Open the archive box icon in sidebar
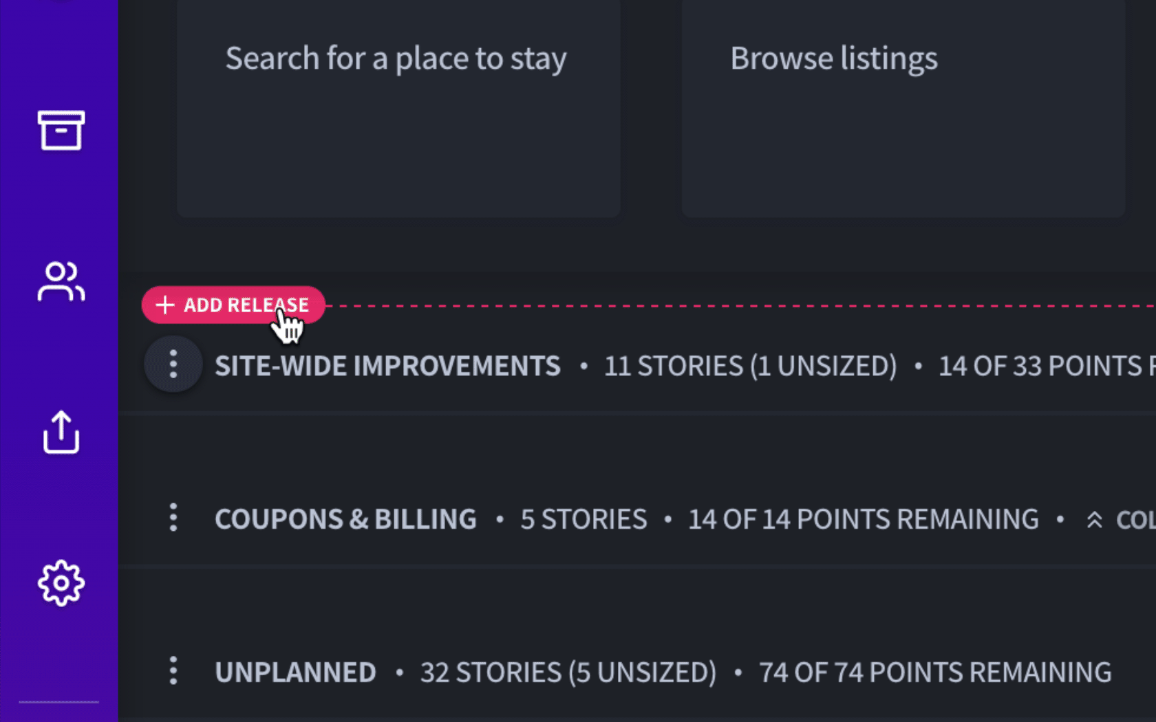This screenshot has width=1156, height=722. pos(61,130)
